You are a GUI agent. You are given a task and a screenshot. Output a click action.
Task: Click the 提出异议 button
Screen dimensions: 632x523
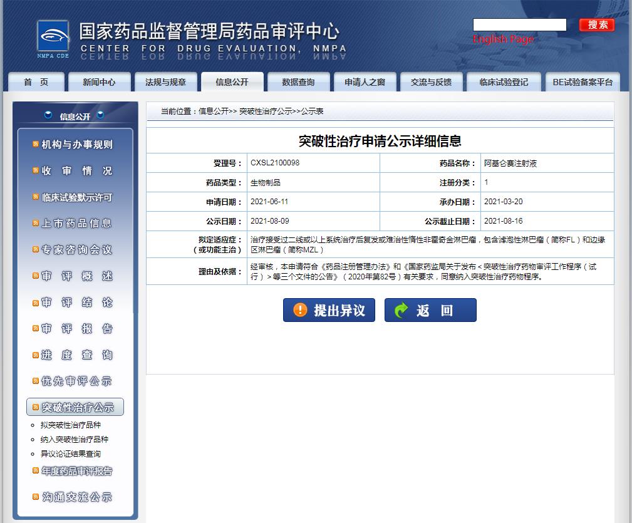click(x=329, y=309)
